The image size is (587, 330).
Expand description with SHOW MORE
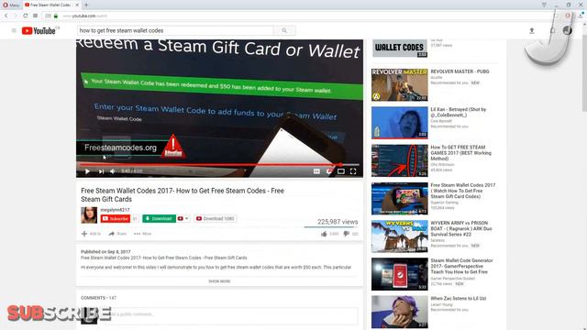[x=219, y=281]
